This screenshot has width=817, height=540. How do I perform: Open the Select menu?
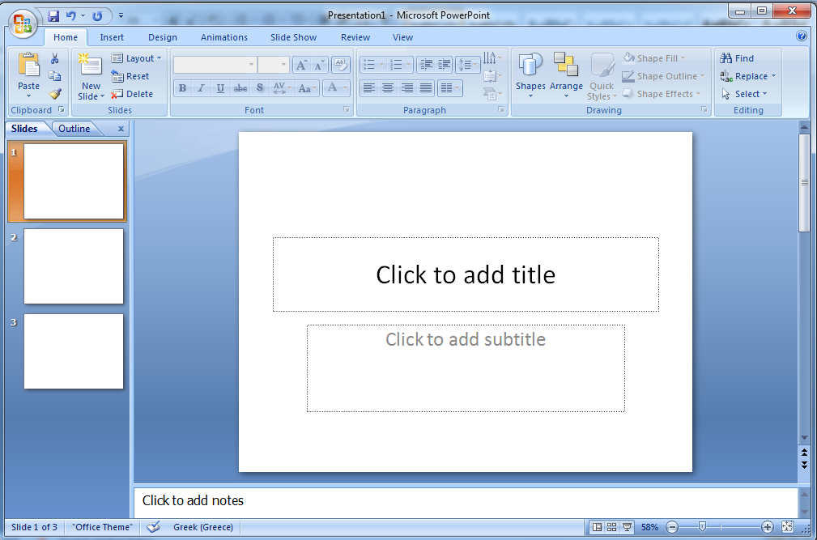[743, 94]
